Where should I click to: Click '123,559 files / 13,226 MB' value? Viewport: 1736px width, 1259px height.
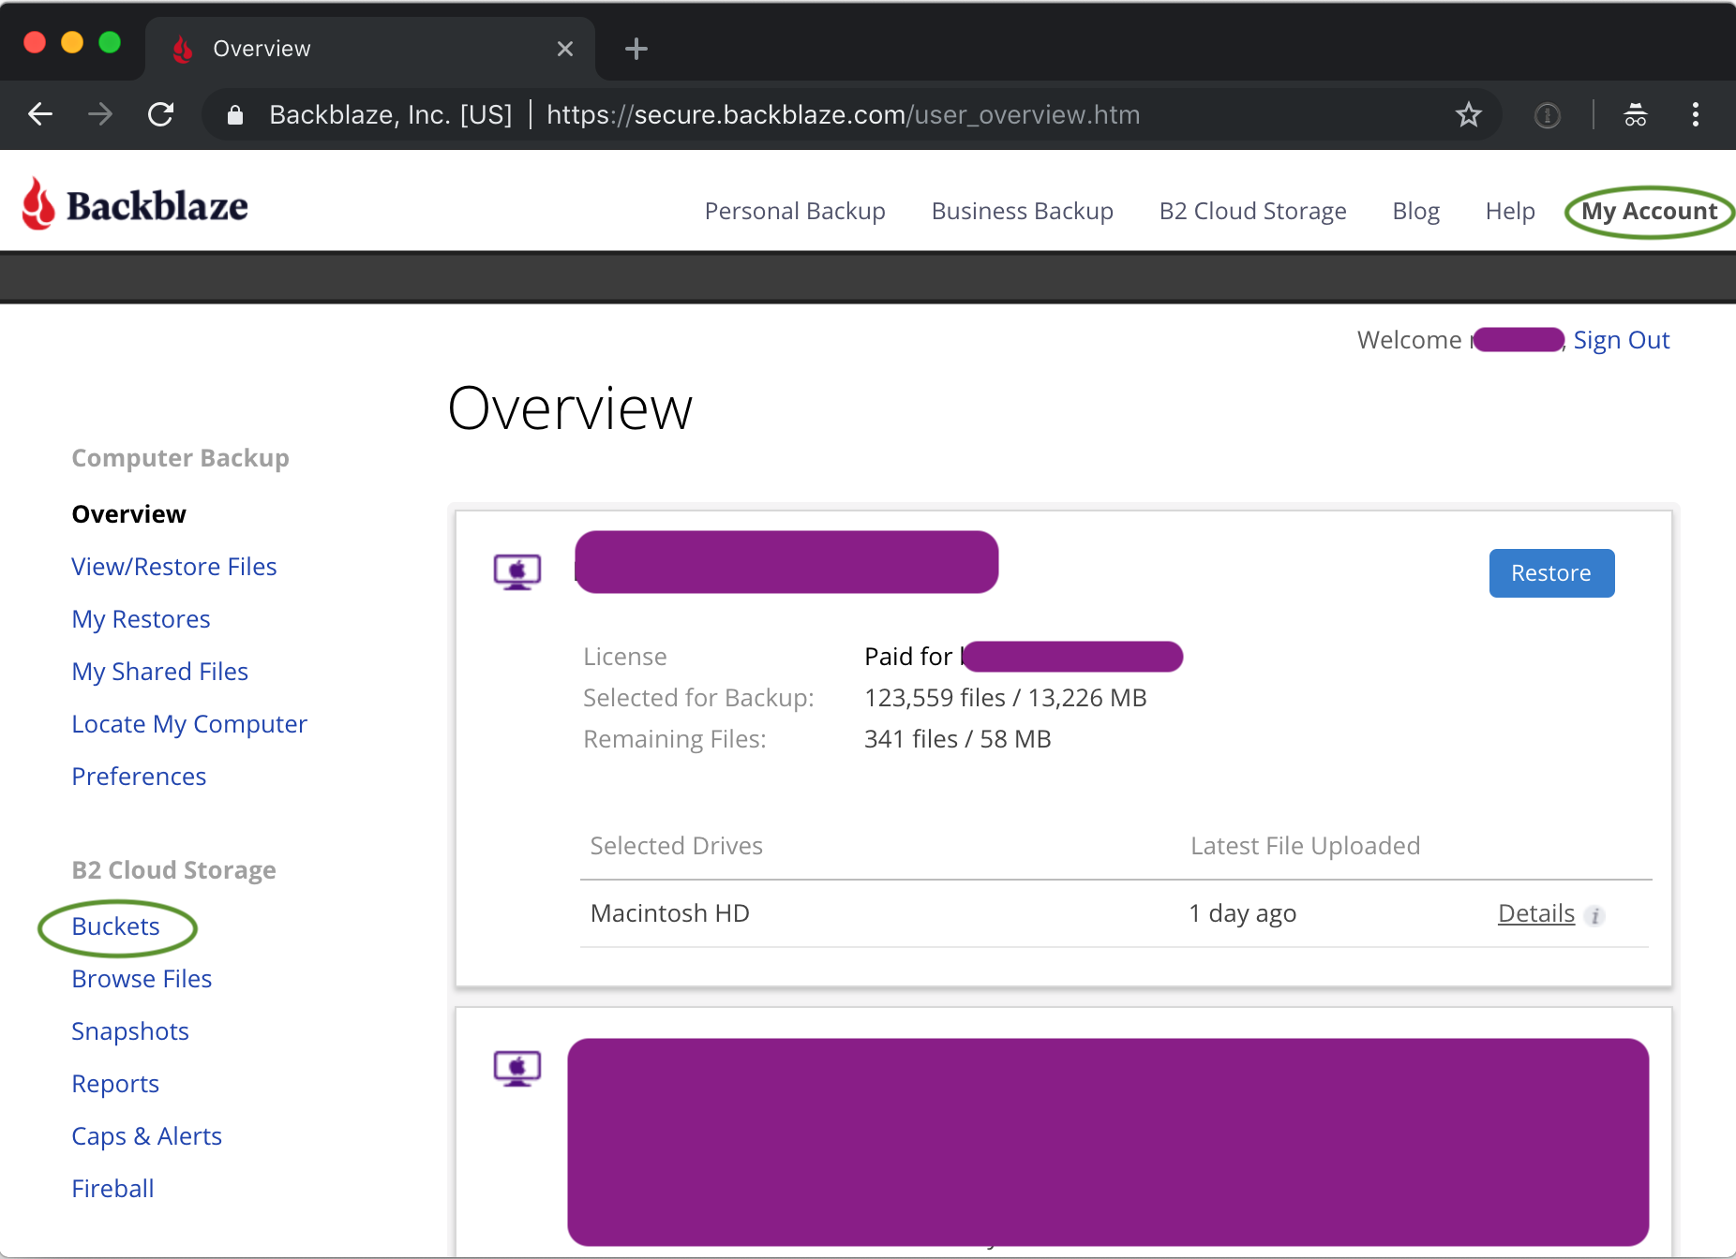tap(1005, 697)
